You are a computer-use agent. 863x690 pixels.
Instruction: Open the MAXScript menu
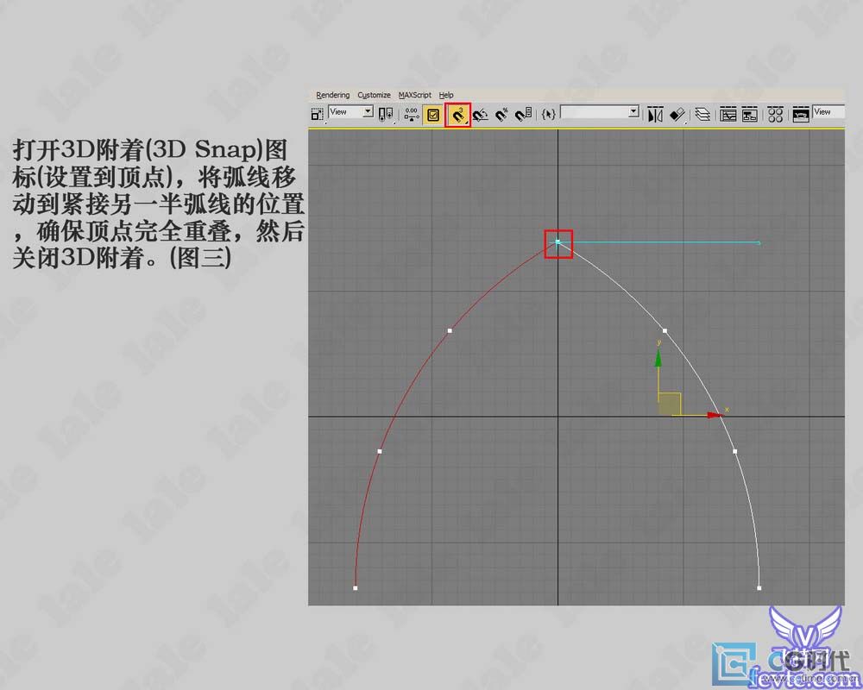click(415, 95)
